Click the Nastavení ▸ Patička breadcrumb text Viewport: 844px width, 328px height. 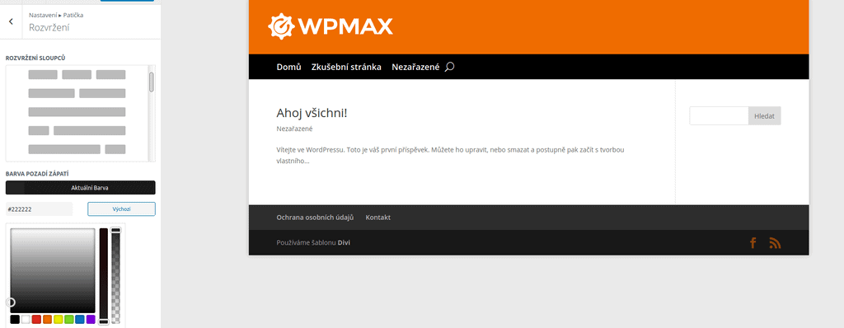pos(56,15)
